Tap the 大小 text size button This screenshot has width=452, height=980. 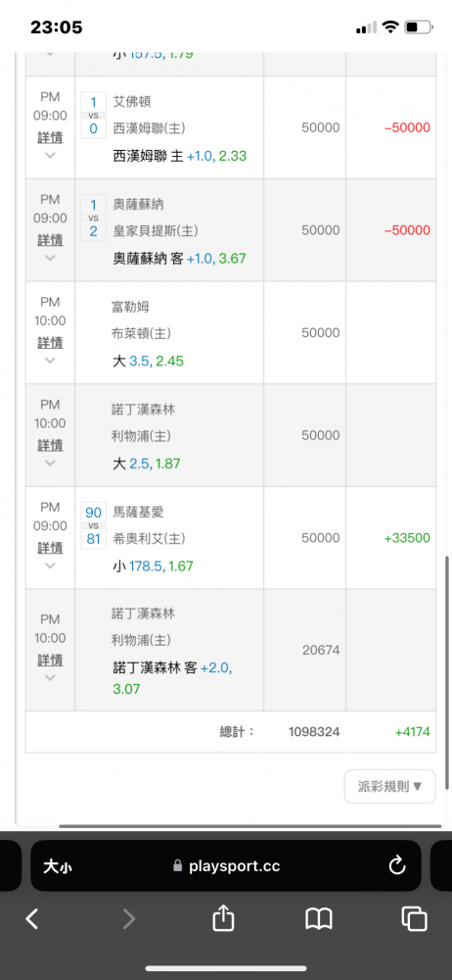(58, 866)
